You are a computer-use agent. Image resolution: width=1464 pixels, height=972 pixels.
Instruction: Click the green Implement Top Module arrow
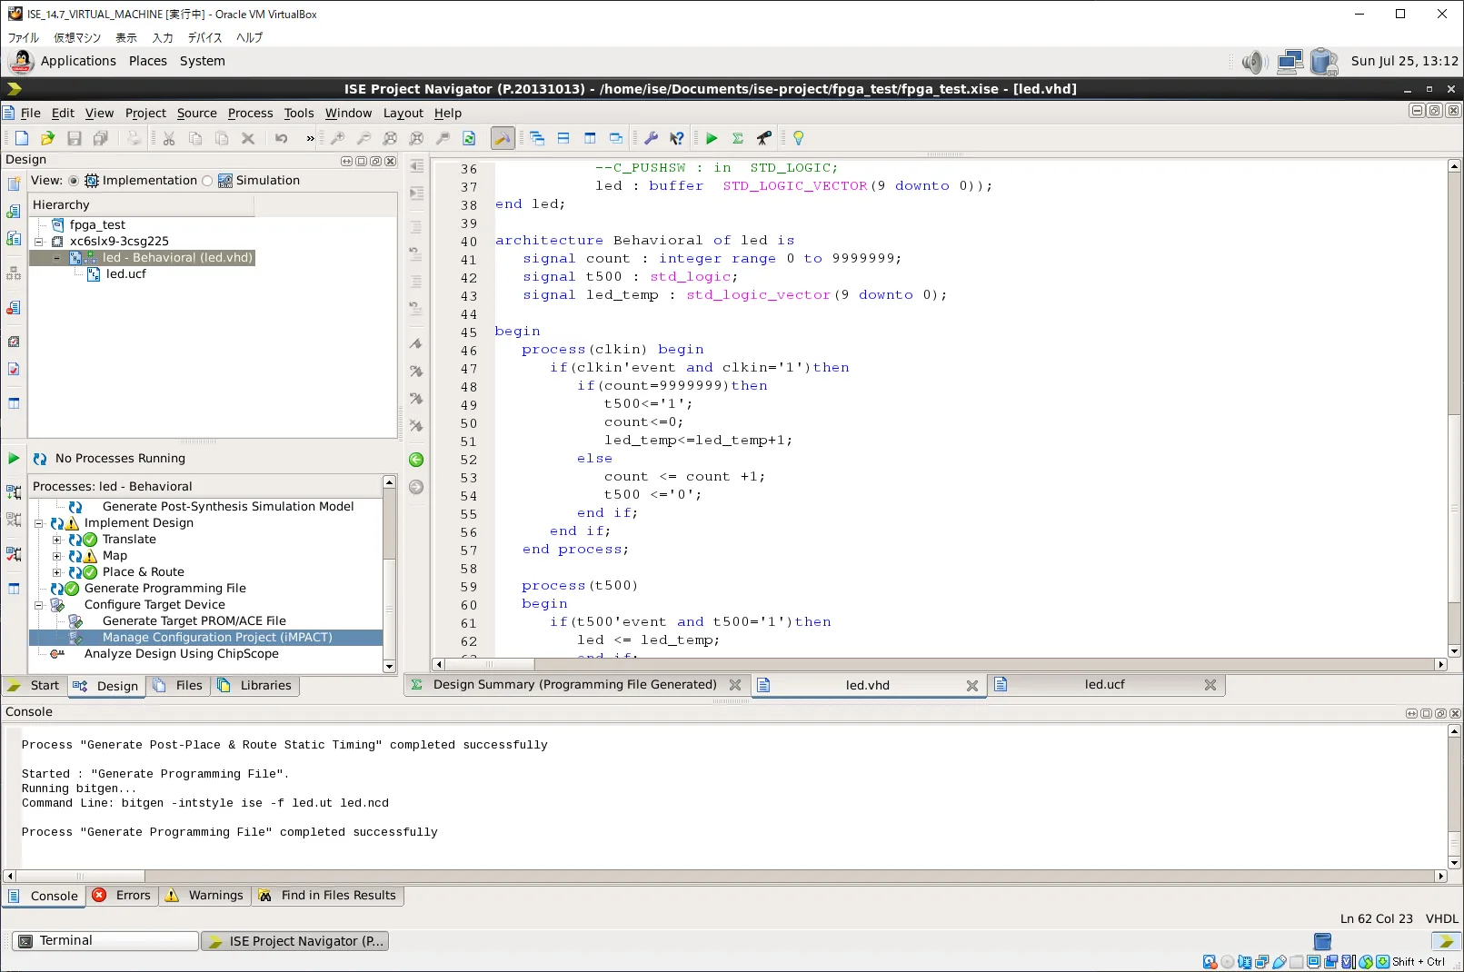(x=712, y=138)
